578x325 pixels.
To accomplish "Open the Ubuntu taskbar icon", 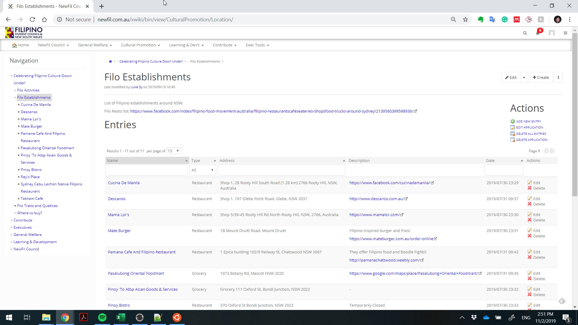I will click(x=177, y=317).
